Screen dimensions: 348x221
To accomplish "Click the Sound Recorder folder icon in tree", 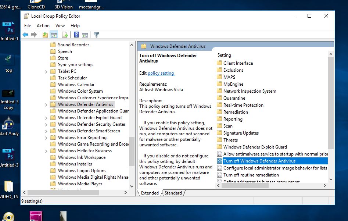I will click(53, 44).
